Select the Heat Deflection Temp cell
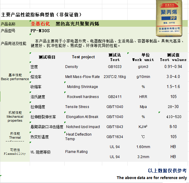Image resolution: width=189 pixels, height=183 pixels. point(78,137)
